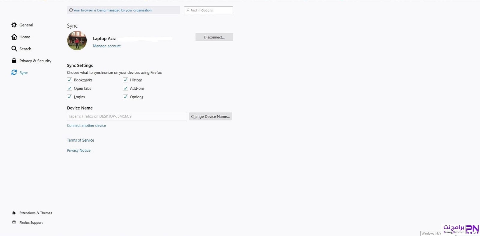Focus the Find in Options search field
Viewport: 480px width, 236px height.
point(208,10)
